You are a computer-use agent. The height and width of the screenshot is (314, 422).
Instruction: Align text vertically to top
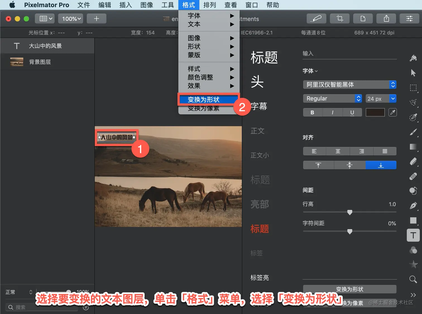(318, 165)
